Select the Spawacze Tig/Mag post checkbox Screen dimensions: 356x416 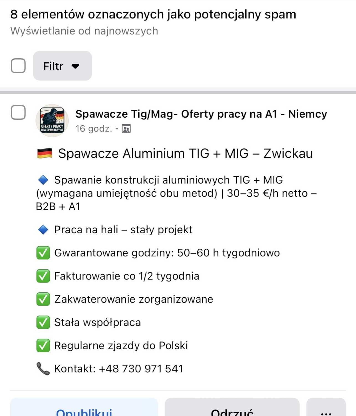click(18, 112)
